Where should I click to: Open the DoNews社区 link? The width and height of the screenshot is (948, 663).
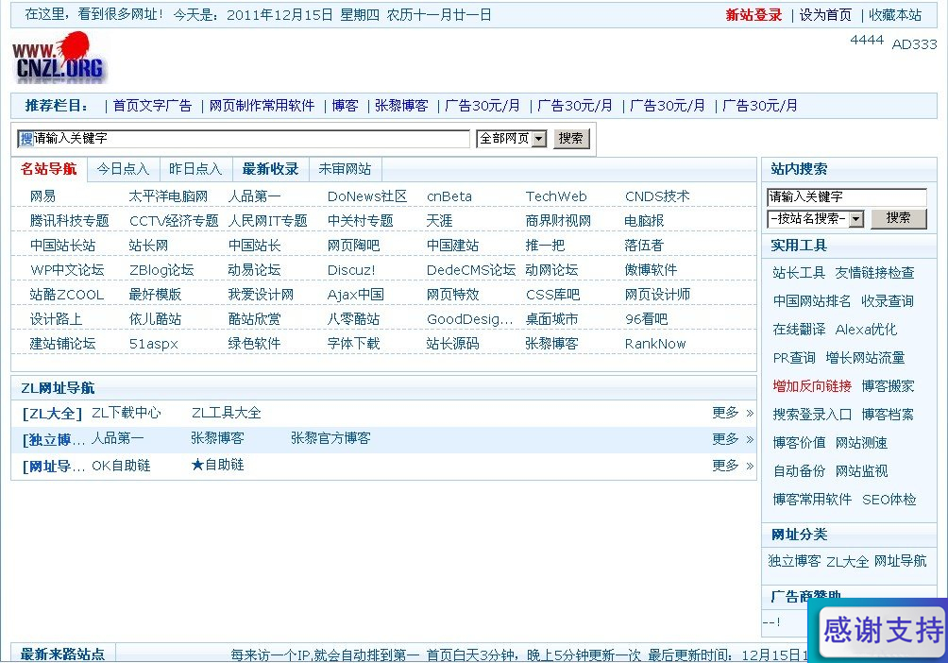[x=367, y=196]
